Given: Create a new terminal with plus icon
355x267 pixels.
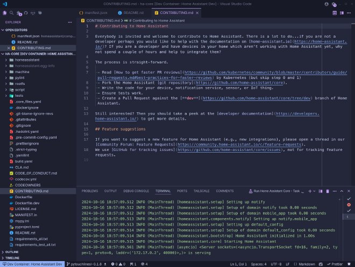Looking at the screenshot, I should [310, 191].
